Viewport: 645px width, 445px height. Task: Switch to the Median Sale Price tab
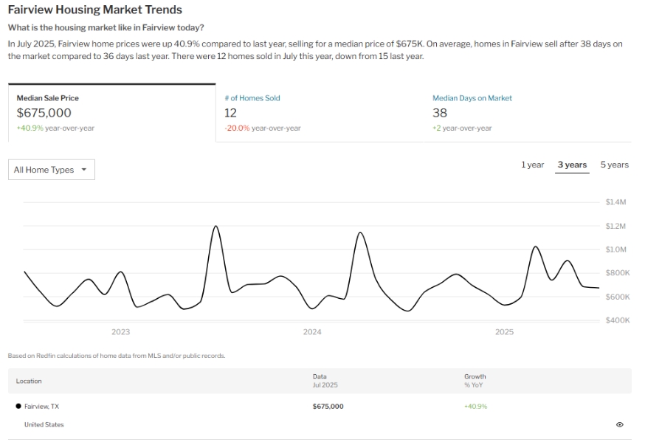point(111,112)
